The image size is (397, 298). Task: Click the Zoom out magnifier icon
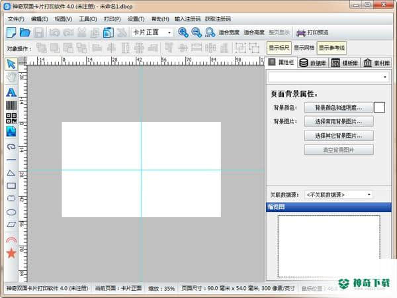coord(197,32)
